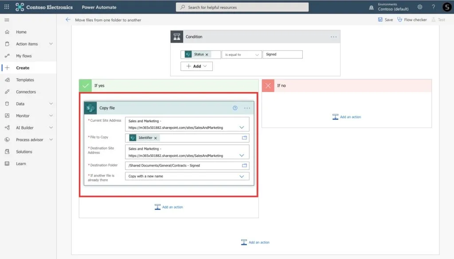Click the Contoso Electronics logo

(x=20, y=7)
